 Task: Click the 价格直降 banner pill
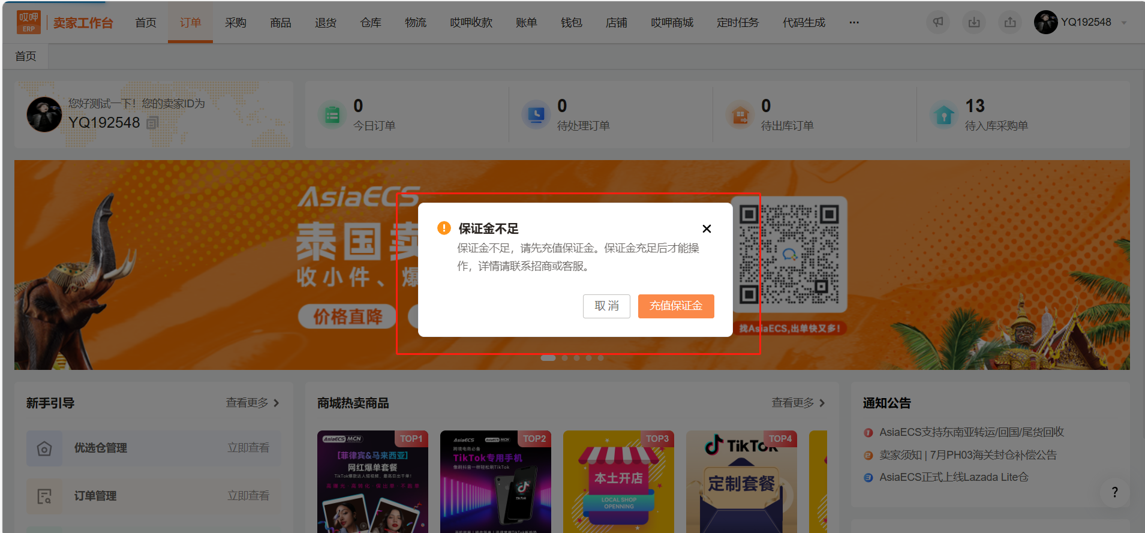click(347, 316)
